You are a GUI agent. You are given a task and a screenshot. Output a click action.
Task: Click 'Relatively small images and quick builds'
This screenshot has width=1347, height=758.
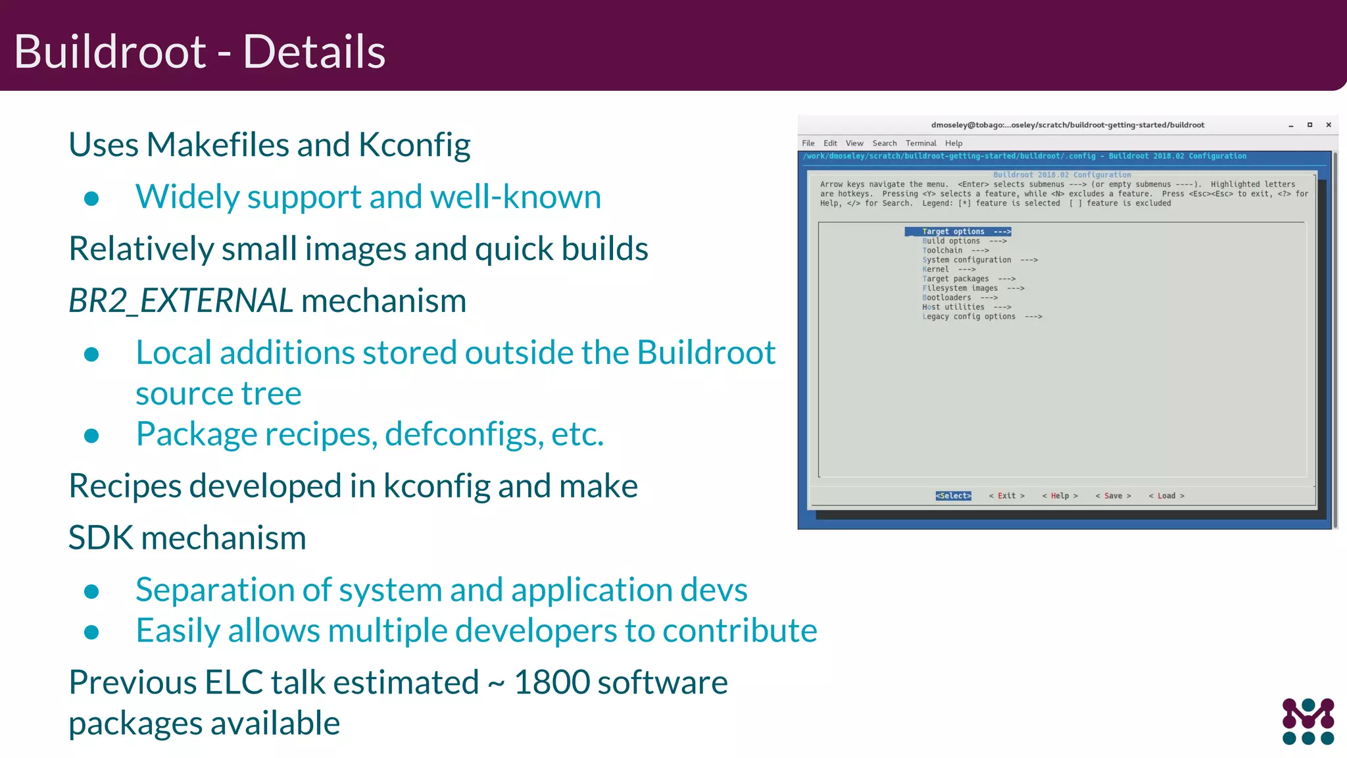[x=358, y=249]
